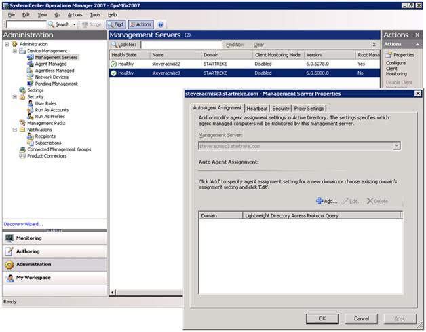This screenshot has width=426, height=332.
Task: Switch to the Heartbeat tab
Action: 256,108
